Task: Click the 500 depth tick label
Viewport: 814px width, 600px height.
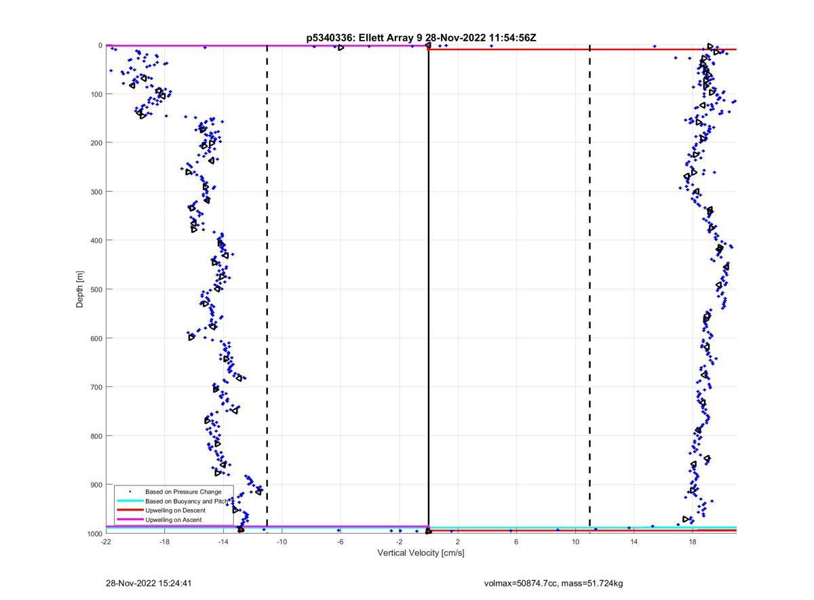Action: (x=96, y=289)
